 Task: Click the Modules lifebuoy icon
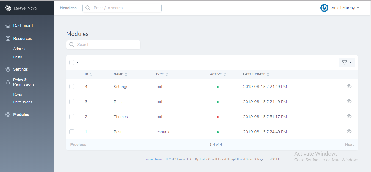pyautogui.click(x=8, y=114)
